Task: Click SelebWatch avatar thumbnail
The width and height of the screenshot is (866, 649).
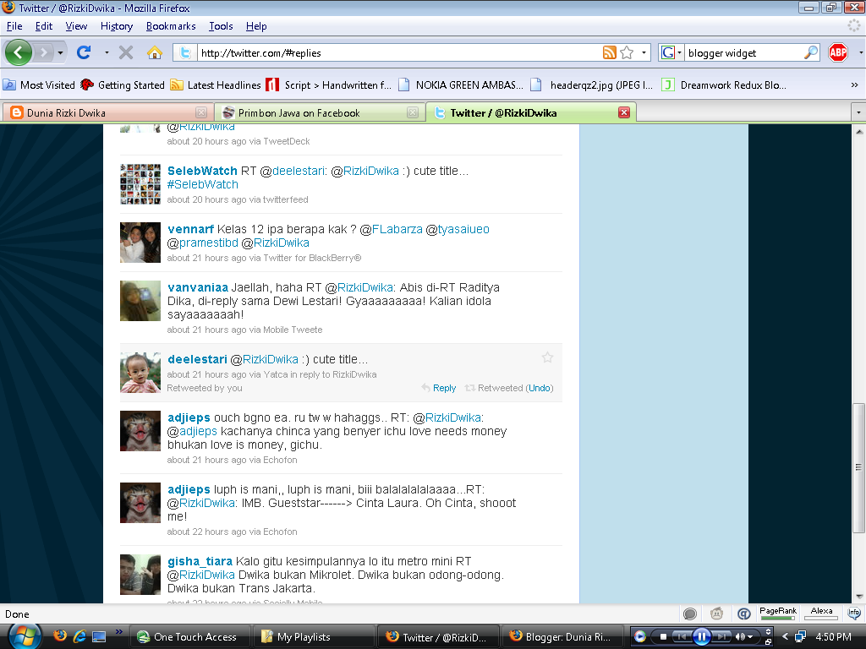Action: [140, 184]
